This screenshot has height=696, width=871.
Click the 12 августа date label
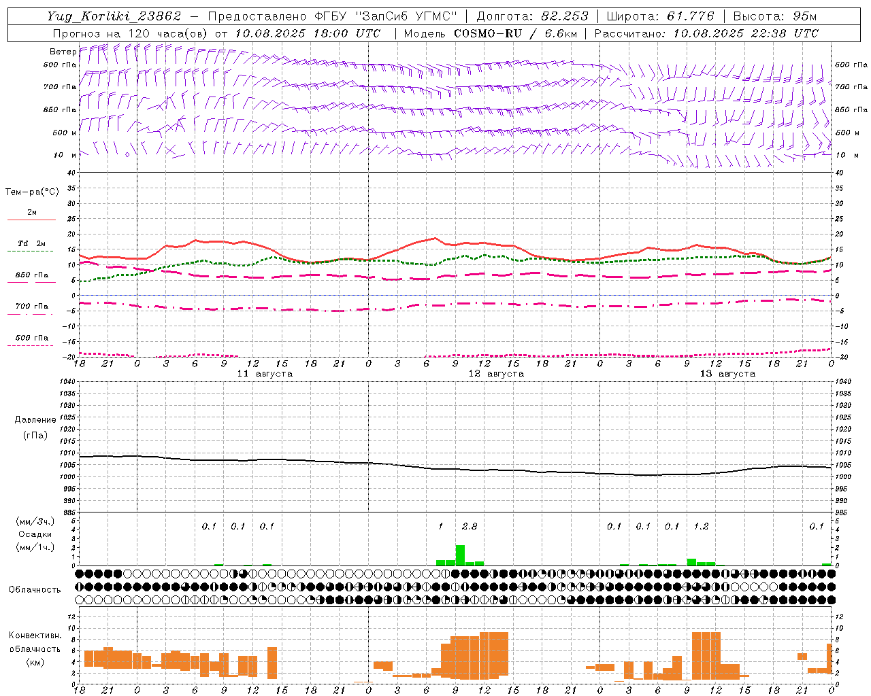[496, 374]
